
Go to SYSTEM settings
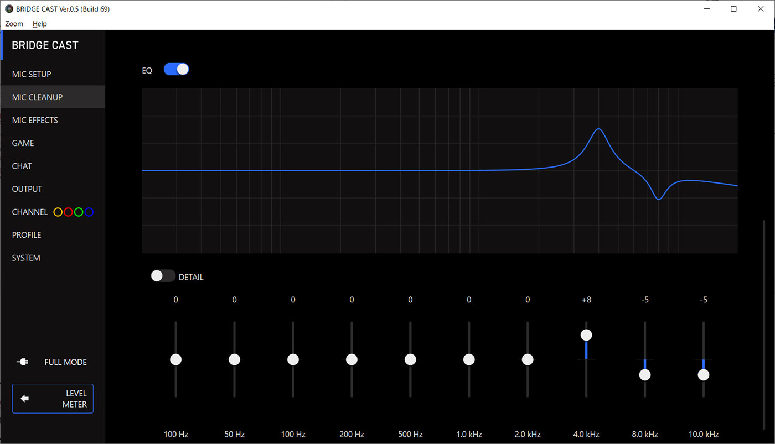[53, 258]
